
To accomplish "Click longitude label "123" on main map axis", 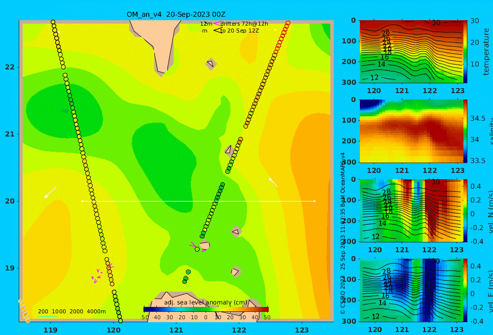I will point(302,330).
